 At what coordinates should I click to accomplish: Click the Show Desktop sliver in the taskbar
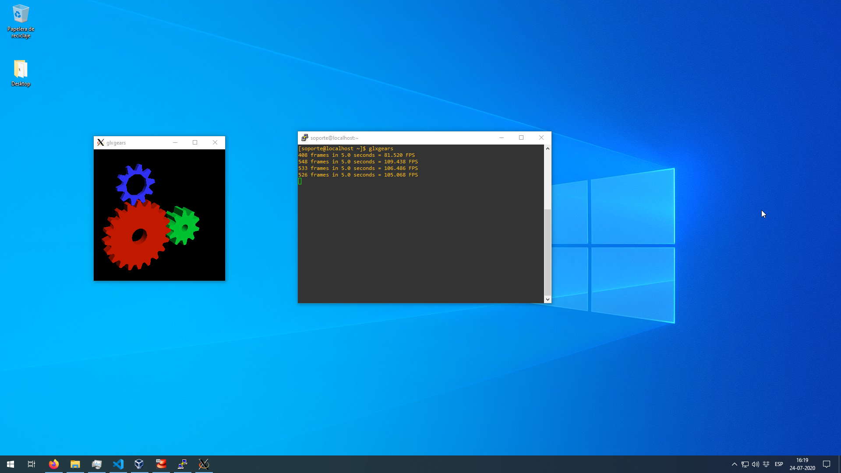[839, 464]
